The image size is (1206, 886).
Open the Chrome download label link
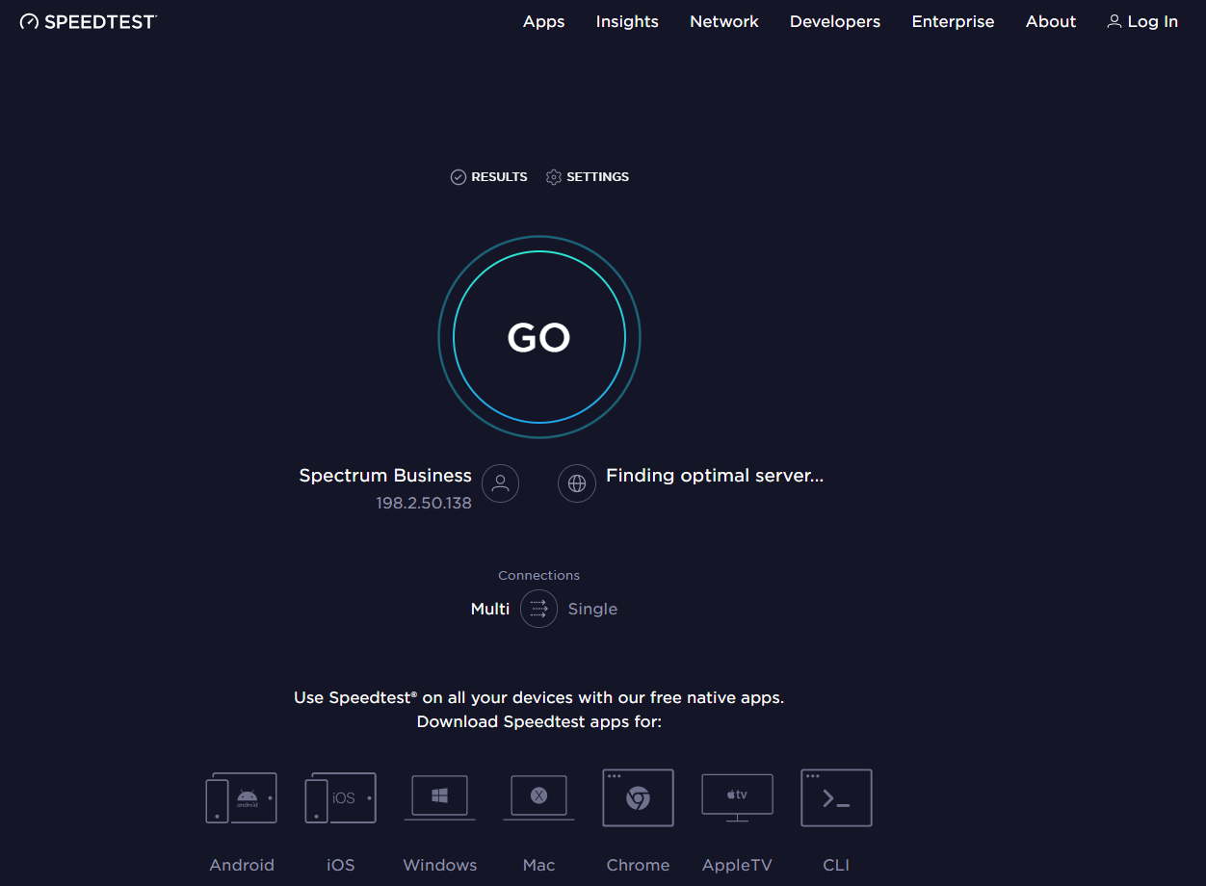tap(639, 865)
